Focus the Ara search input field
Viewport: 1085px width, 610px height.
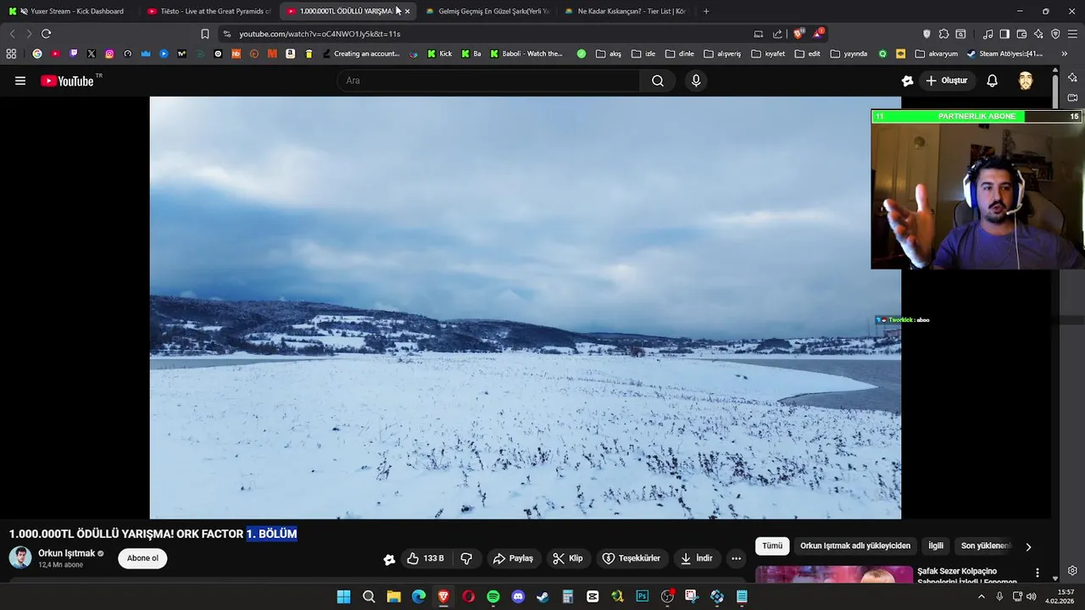click(488, 80)
